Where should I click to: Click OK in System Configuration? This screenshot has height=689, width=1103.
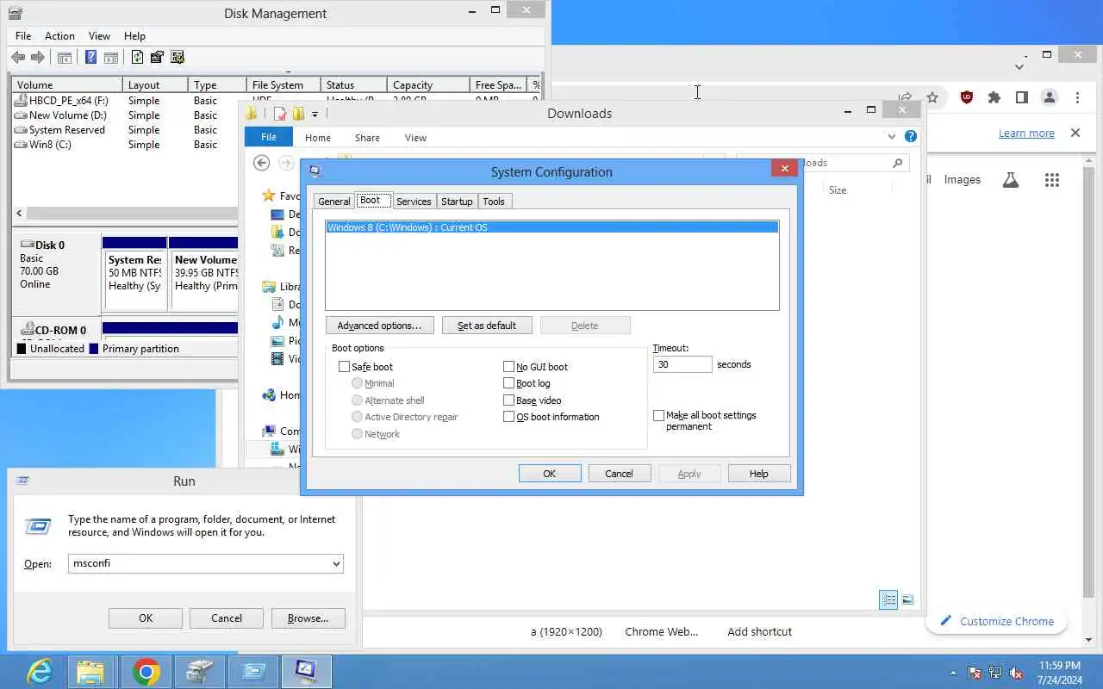[550, 474]
